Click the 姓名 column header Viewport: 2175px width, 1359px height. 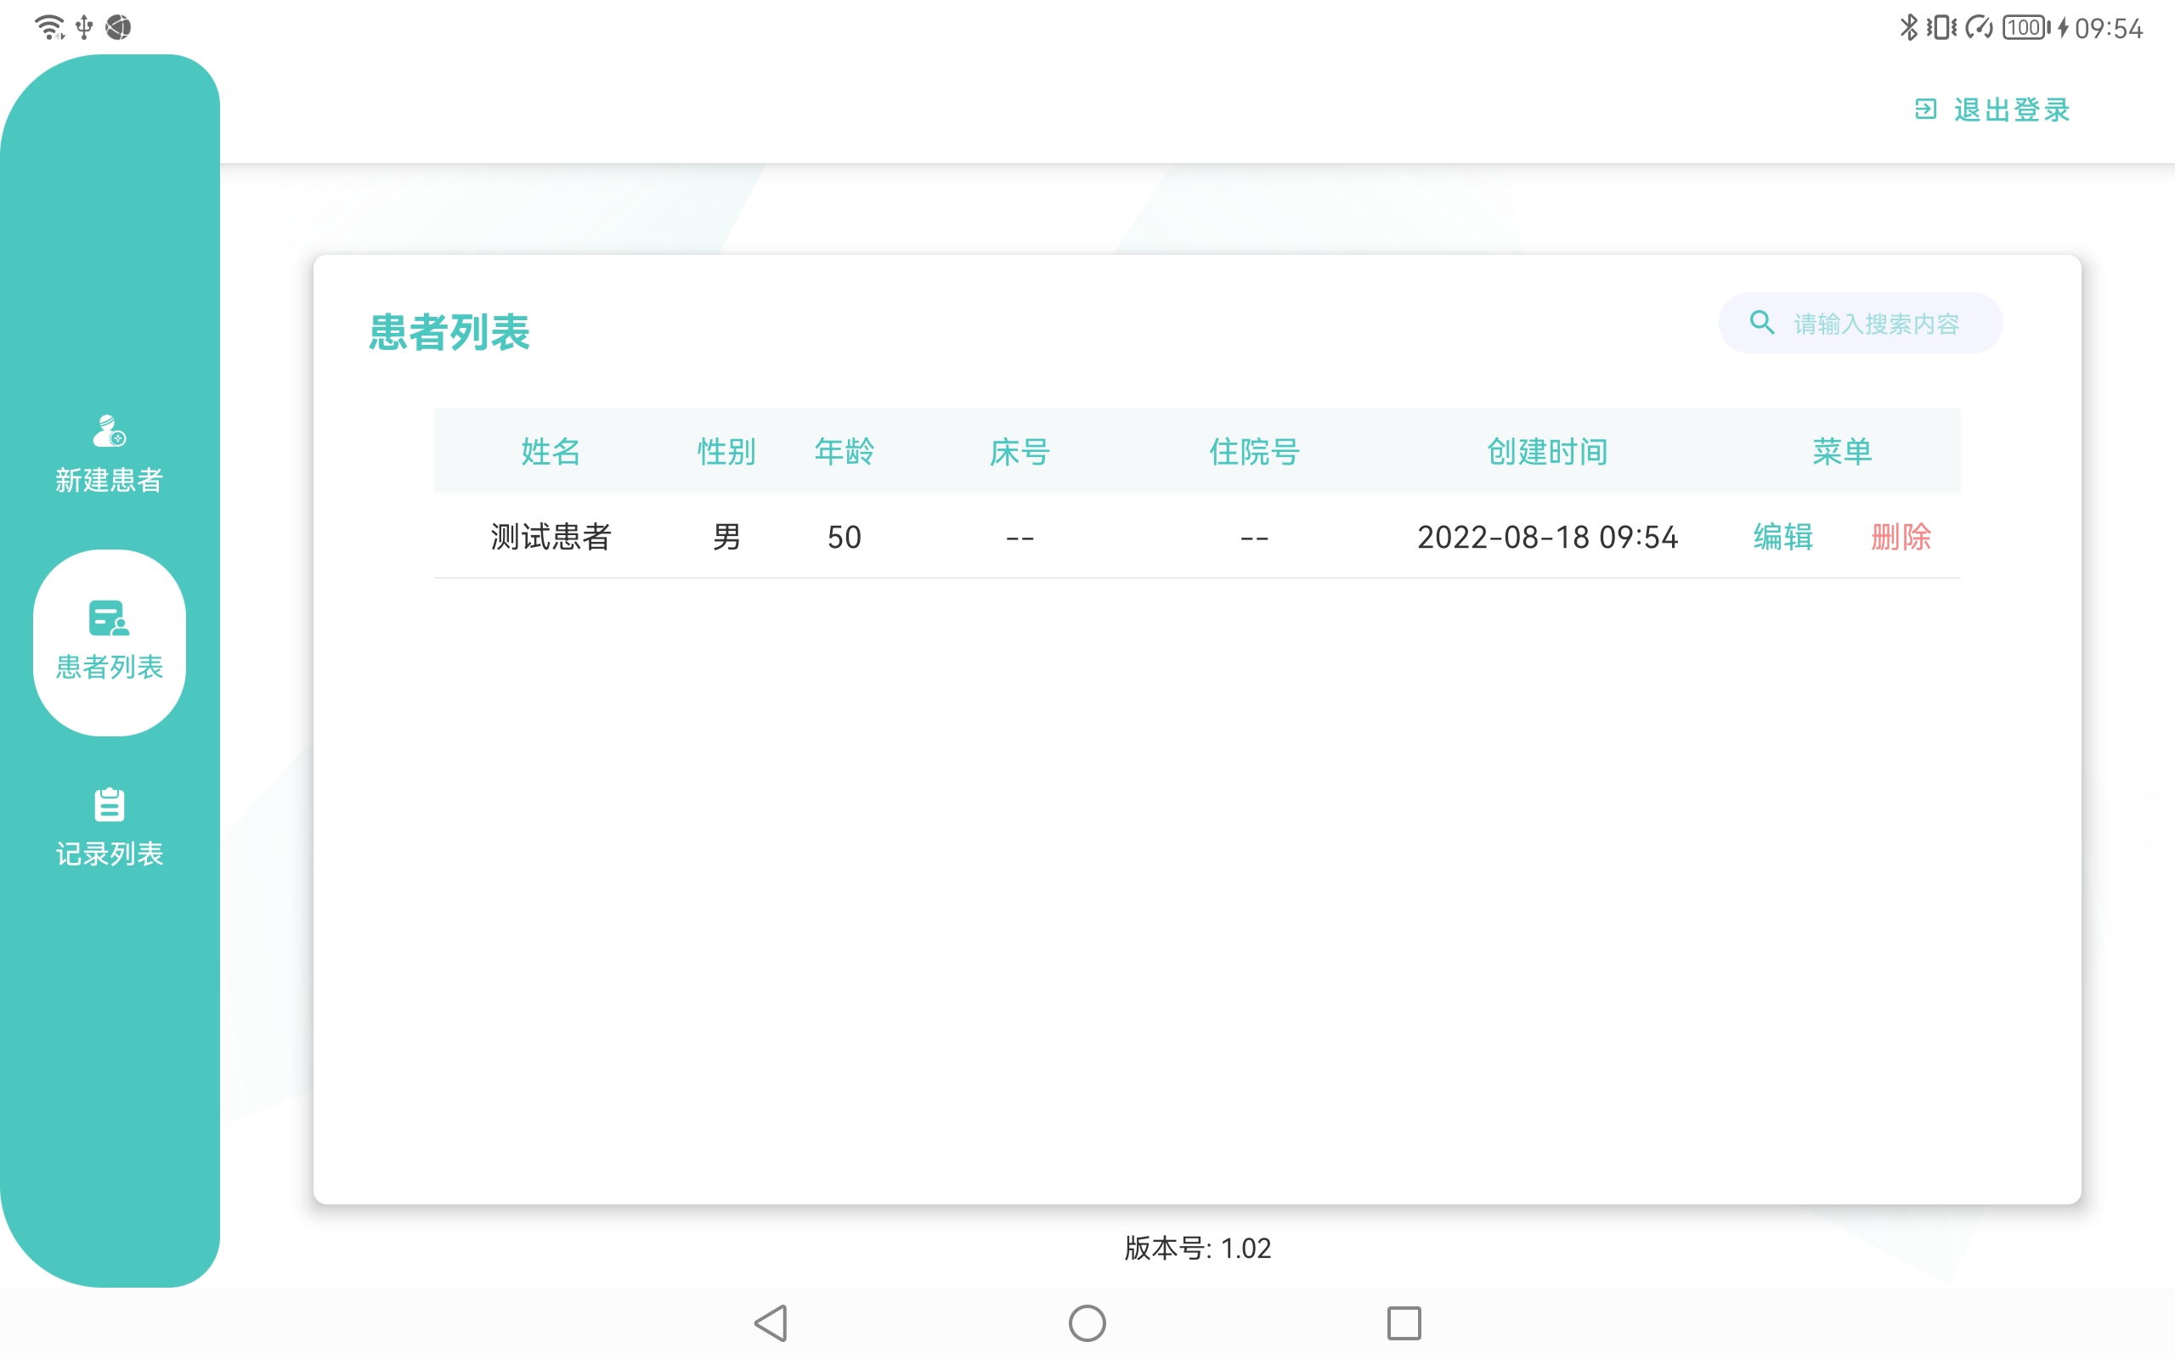551,451
